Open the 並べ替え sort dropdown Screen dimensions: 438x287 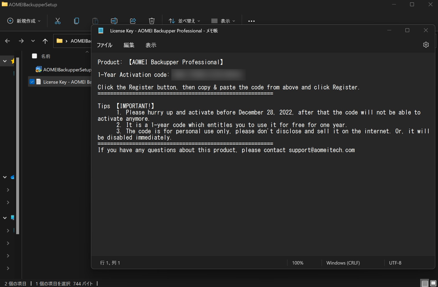click(x=184, y=21)
